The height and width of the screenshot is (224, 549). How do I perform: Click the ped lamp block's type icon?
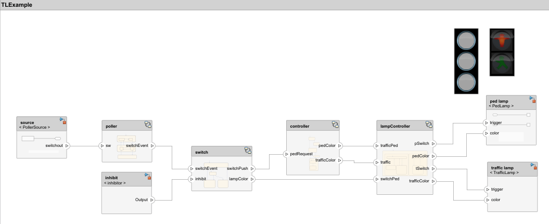(x=532, y=99)
